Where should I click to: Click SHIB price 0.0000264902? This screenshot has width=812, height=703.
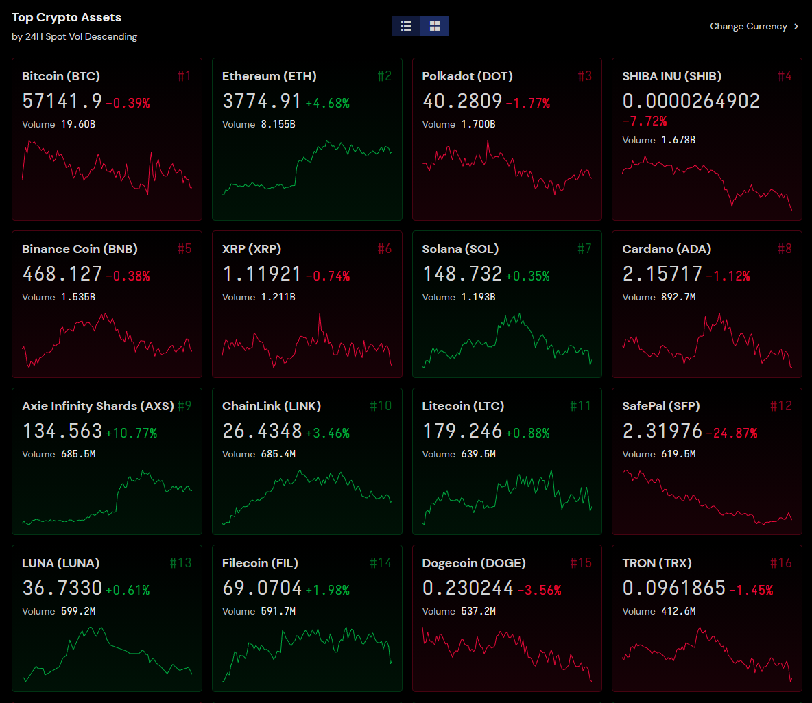pyautogui.click(x=691, y=101)
